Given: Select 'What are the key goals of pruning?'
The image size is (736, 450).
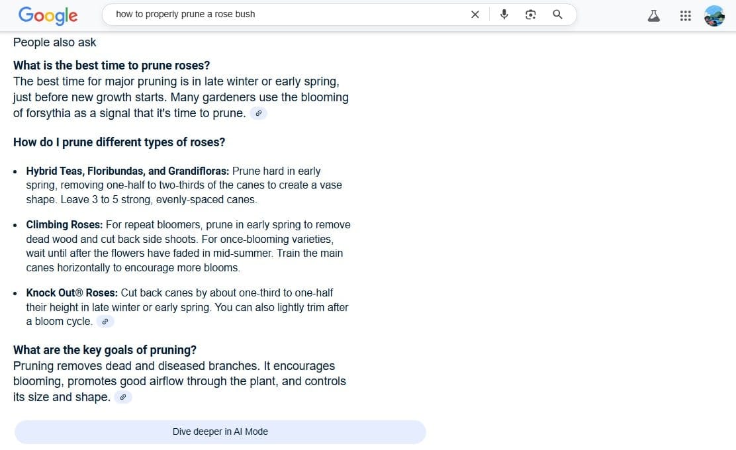Looking at the screenshot, I should tap(105, 350).
